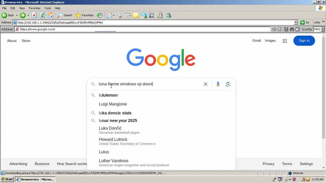The width and height of the screenshot is (326, 183).
Task: Click the Advertising footer link
Action: point(18,164)
